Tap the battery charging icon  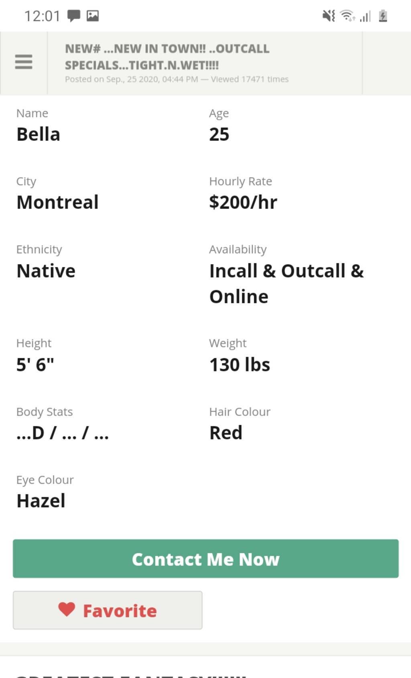(383, 16)
